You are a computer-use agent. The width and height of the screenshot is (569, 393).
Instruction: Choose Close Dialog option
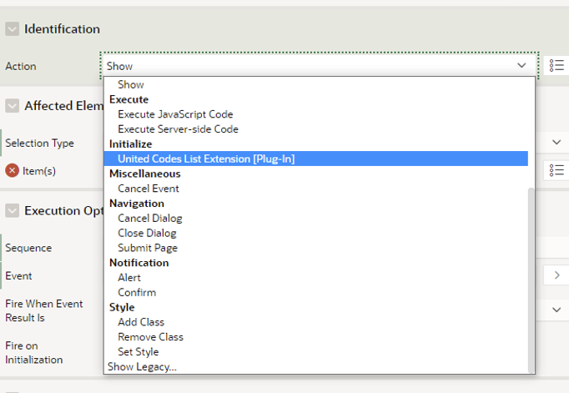(315, 233)
